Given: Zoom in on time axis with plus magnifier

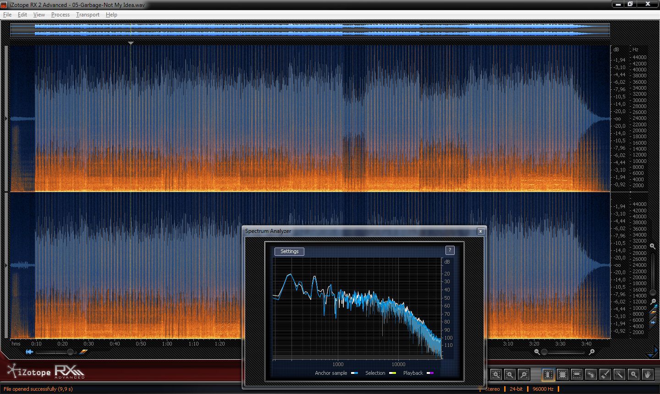Looking at the screenshot, I should pos(592,352).
